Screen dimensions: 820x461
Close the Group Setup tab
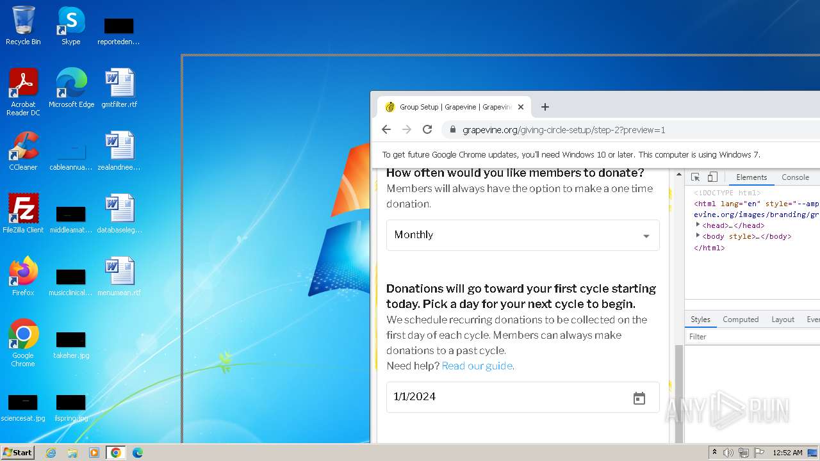[521, 107]
